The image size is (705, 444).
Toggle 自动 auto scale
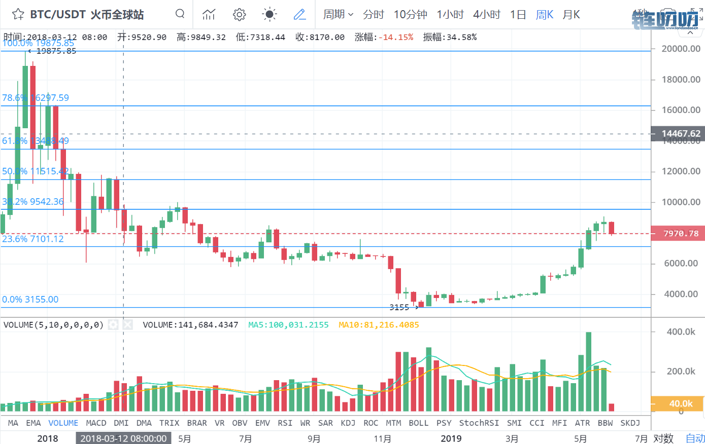click(x=695, y=438)
